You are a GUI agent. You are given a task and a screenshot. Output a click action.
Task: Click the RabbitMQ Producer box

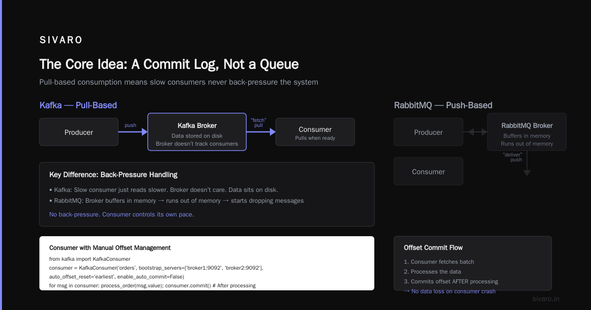[x=428, y=132]
